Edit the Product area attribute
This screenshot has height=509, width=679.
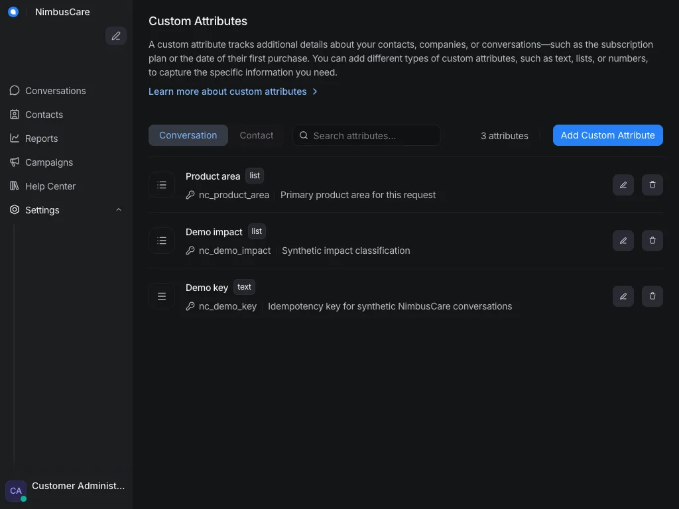click(623, 185)
